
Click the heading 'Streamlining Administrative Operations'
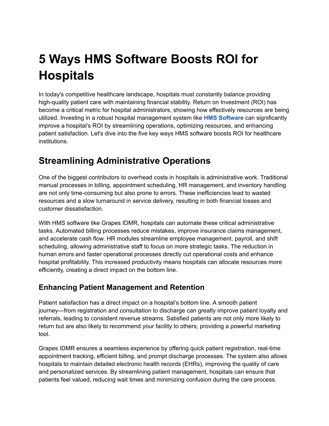click(x=125, y=161)
